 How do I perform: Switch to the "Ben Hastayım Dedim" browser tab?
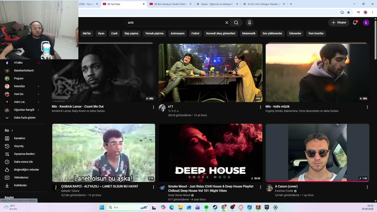[x=171, y=4]
